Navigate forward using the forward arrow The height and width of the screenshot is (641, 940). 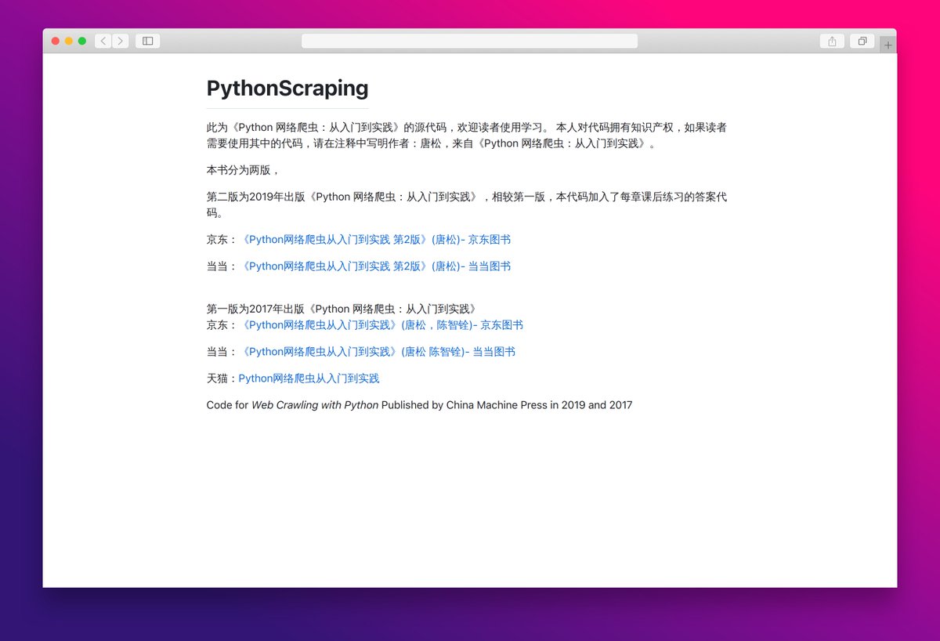pyautogui.click(x=121, y=41)
